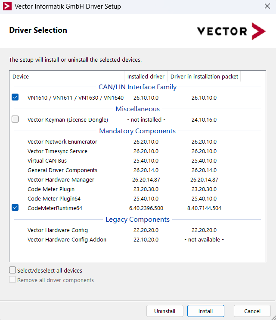Click the Mandatory Components group heading
The width and height of the screenshot is (276, 320).
point(137,131)
